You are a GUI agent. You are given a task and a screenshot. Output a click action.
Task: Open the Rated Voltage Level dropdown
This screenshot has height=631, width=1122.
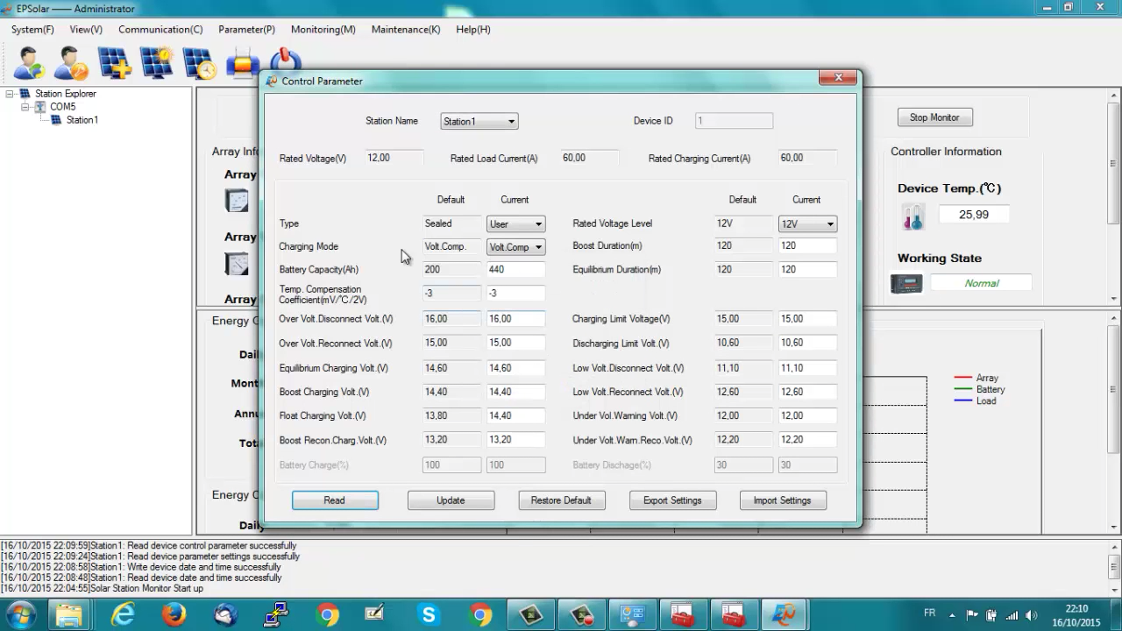(807, 224)
